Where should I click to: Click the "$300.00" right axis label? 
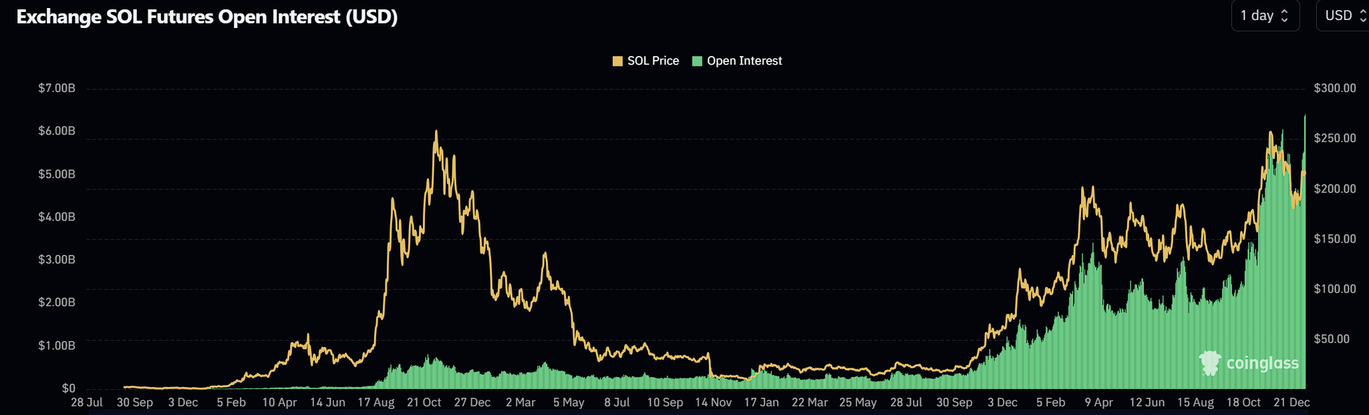tap(1334, 88)
